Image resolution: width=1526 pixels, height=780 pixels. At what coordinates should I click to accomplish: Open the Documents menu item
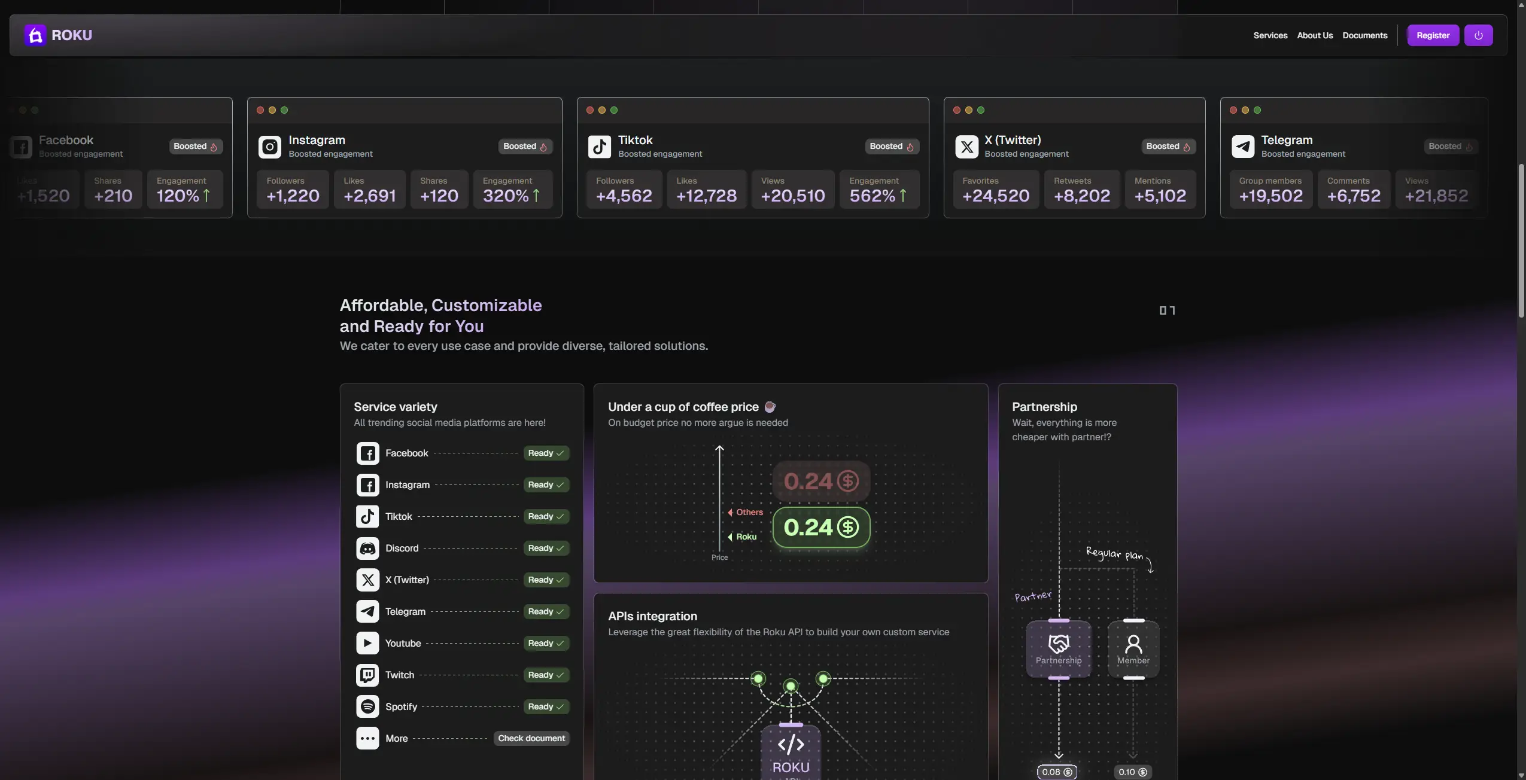(x=1364, y=35)
